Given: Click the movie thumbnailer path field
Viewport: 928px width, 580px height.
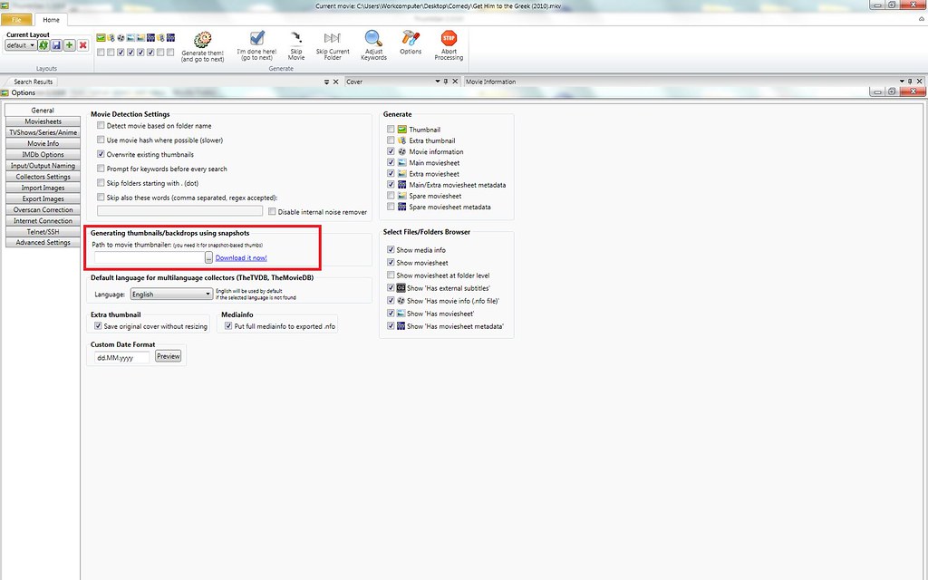Looking at the screenshot, I should pyautogui.click(x=150, y=257).
